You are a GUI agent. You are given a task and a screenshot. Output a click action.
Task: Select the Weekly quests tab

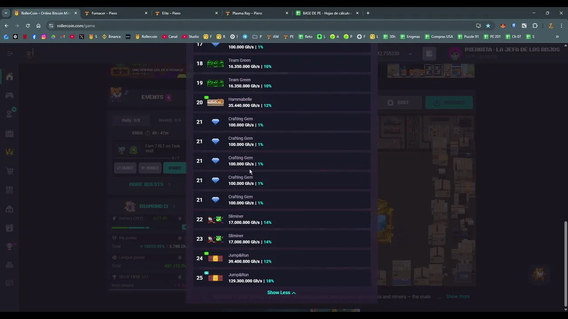click(x=170, y=121)
